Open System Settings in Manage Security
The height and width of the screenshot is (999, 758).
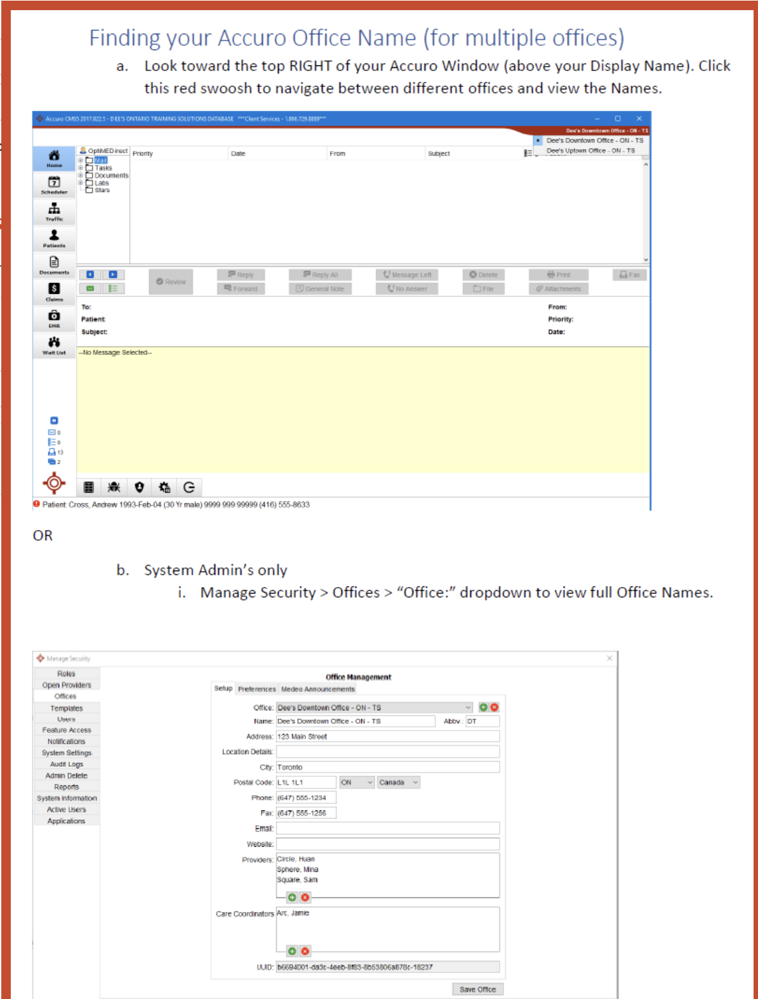click(x=67, y=753)
